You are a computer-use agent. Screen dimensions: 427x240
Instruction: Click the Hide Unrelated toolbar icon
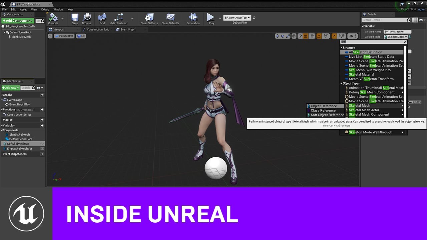118,17
